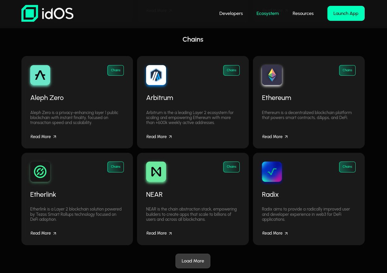
Task: Click the Radix card title
Action: pyautogui.click(x=270, y=195)
